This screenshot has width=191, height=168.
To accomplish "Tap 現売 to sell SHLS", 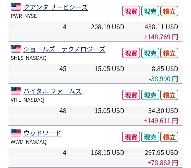I will click(x=150, y=53).
